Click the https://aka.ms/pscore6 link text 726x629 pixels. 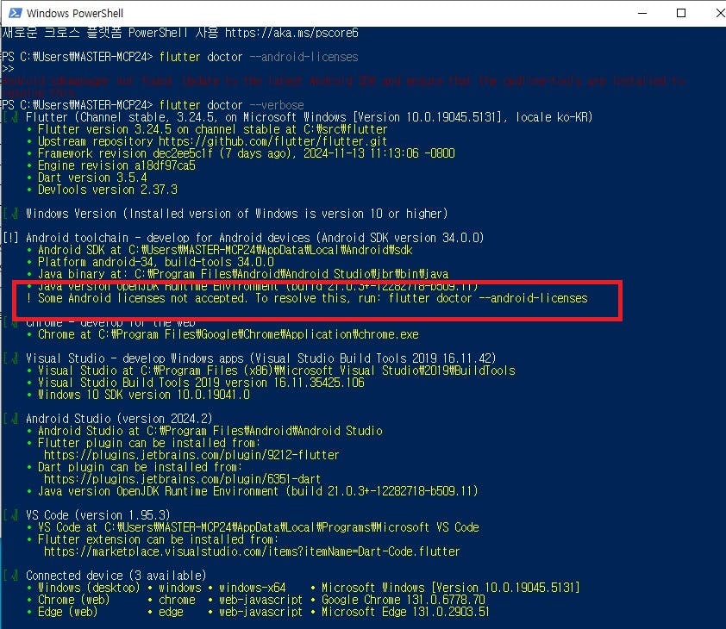291,33
